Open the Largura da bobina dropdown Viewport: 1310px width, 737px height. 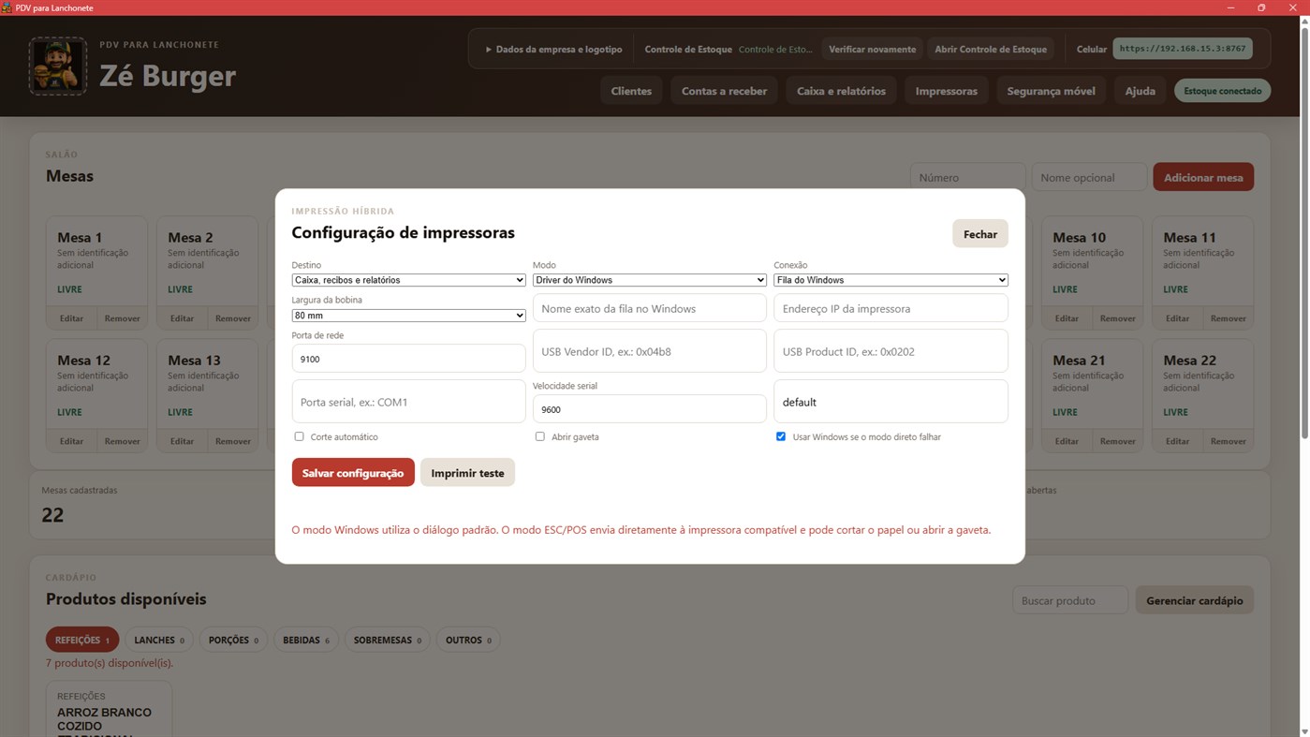[x=408, y=316]
